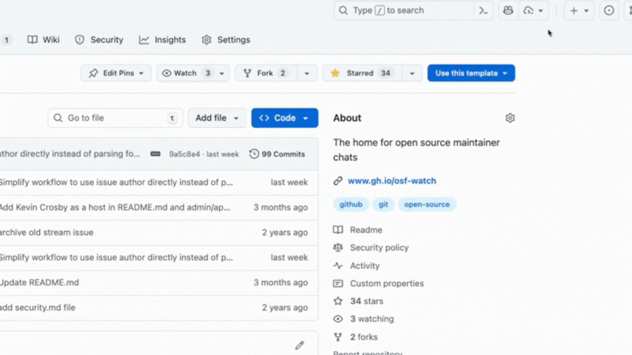The height and width of the screenshot is (355, 632).
Task: Click the Use this template button
Action: tap(471, 73)
